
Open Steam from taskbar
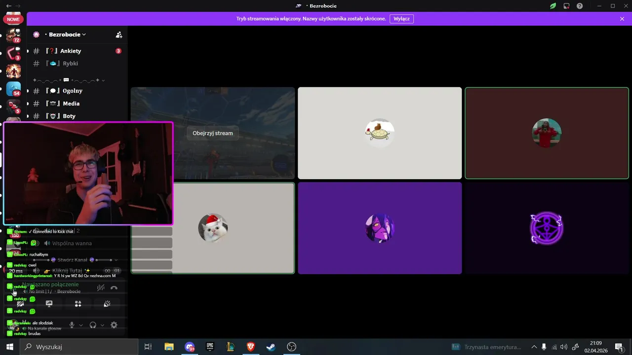271,347
